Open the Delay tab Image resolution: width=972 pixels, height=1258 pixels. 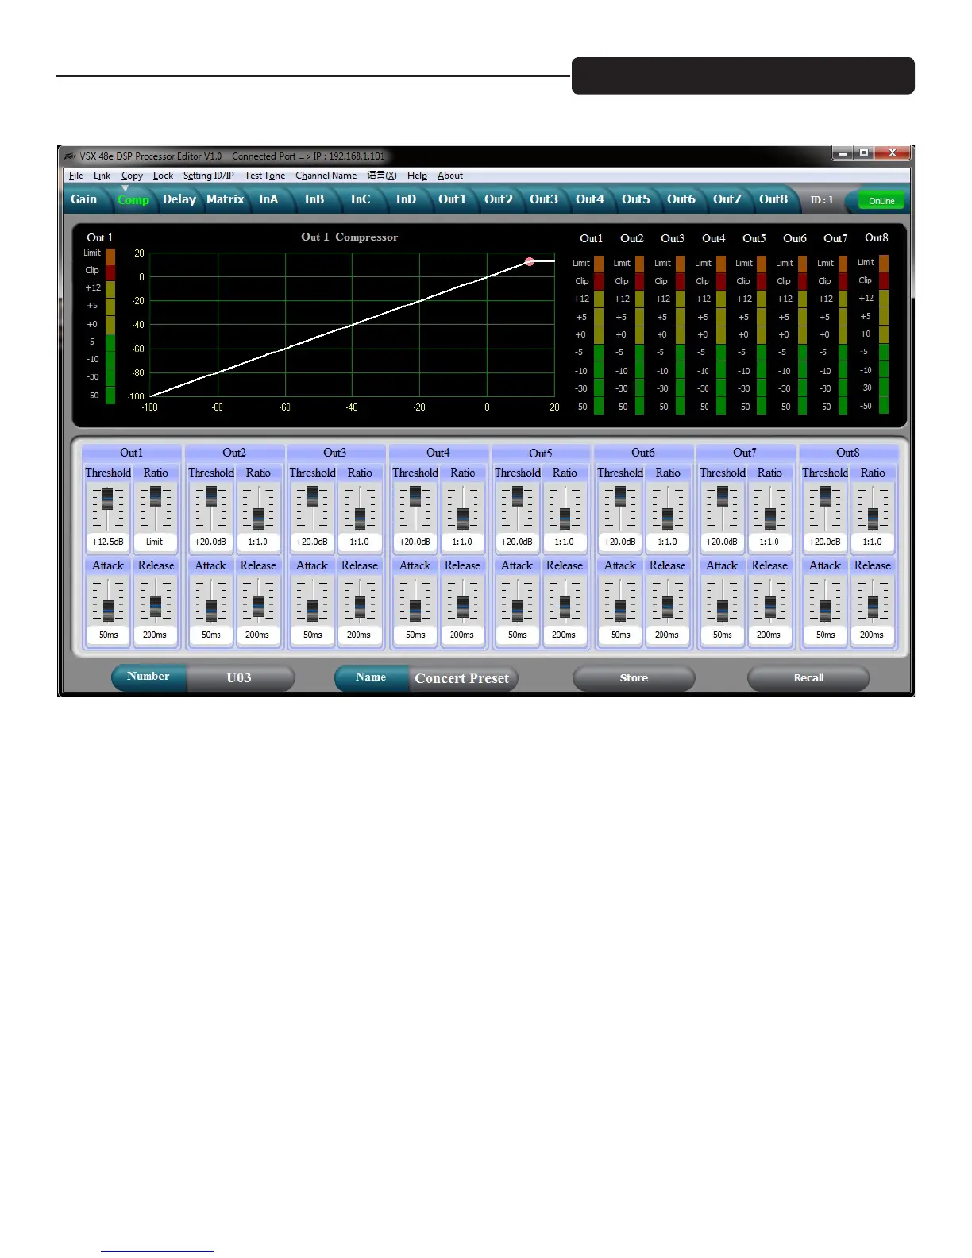[179, 199]
